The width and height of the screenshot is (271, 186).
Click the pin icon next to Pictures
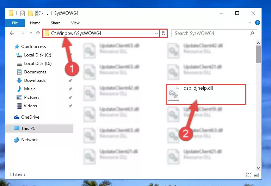pos(70,97)
